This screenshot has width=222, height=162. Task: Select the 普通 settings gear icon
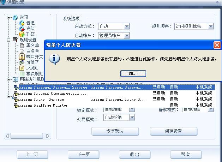pyautogui.click(x=22, y=23)
